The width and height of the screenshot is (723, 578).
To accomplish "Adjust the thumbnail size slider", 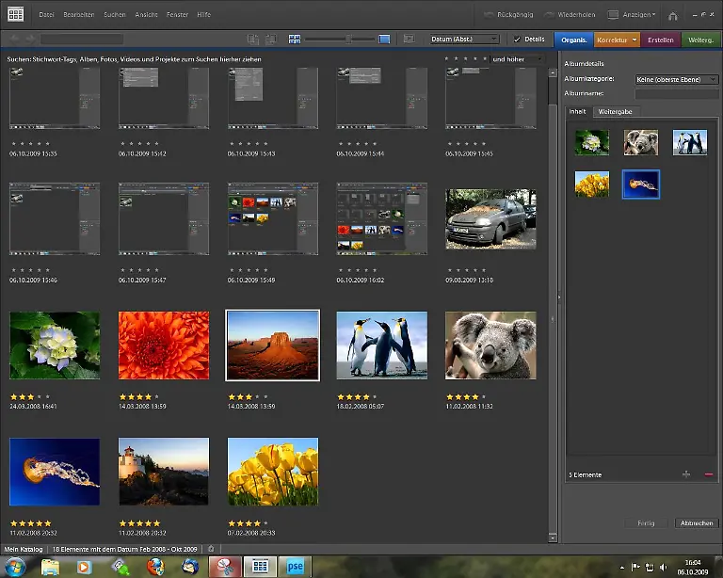I will click(347, 39).
